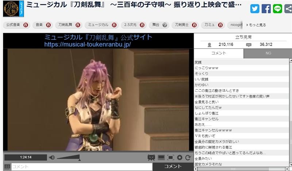The width and height of the screenshot is (292, 171).
Task: Share the stream on Twitter
Action: click(254, 9)
